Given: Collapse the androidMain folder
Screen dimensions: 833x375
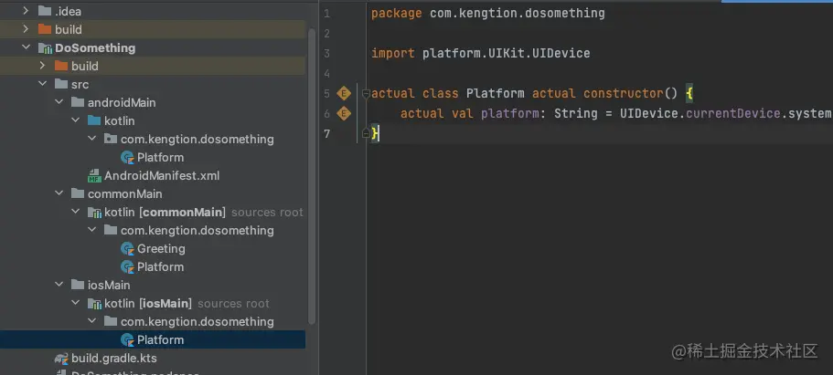Looking at the screenshot, I should (x=59, y=102).
